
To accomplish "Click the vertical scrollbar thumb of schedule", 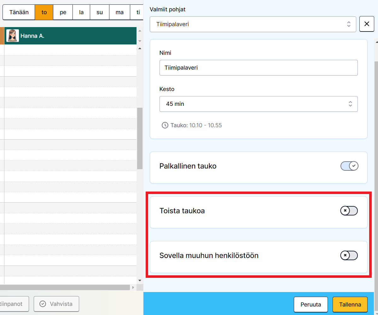I will 140,139.
